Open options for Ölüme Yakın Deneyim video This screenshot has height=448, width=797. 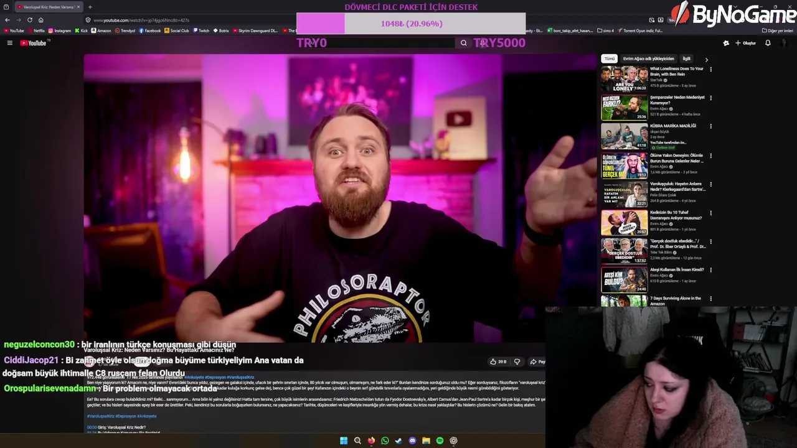[710, 156]
